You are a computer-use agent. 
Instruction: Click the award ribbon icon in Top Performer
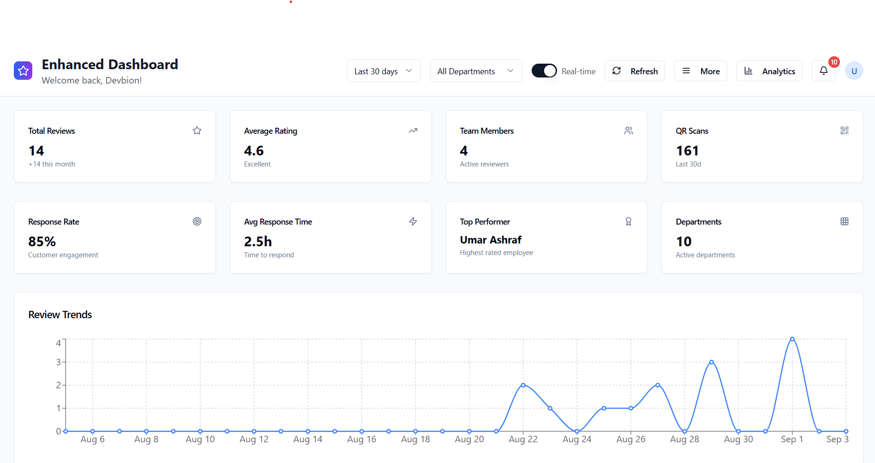629,221
